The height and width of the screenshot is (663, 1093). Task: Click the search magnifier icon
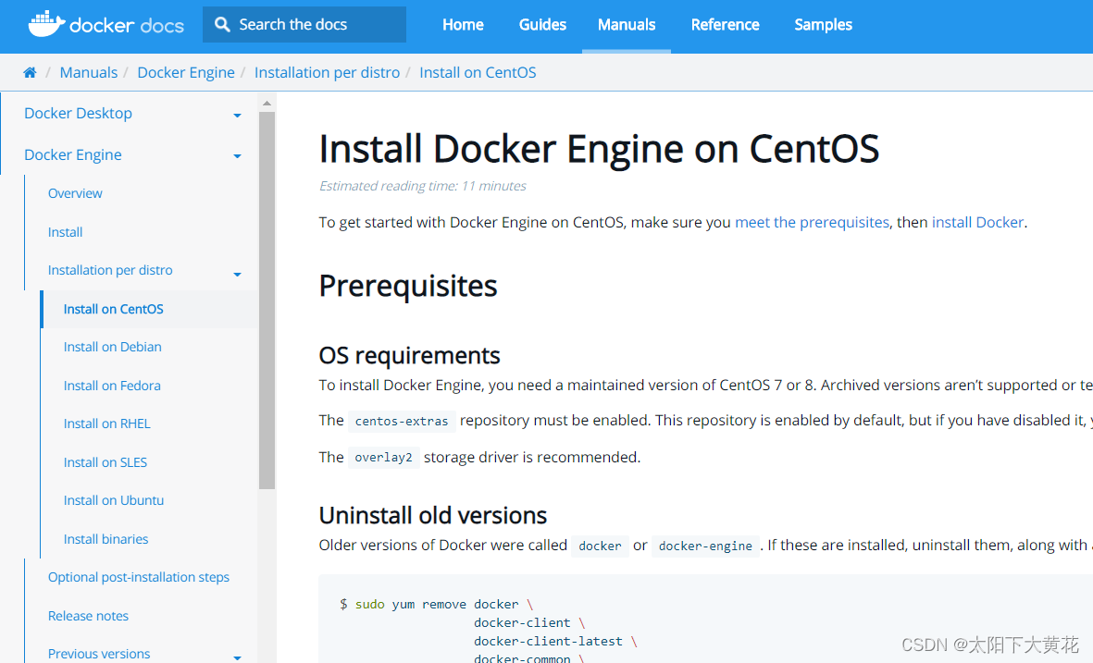(x=222, y=24)
